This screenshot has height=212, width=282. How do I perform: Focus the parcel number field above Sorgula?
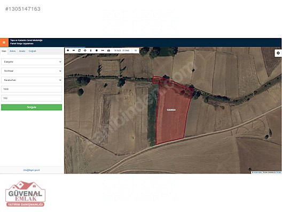coord(32,99)
